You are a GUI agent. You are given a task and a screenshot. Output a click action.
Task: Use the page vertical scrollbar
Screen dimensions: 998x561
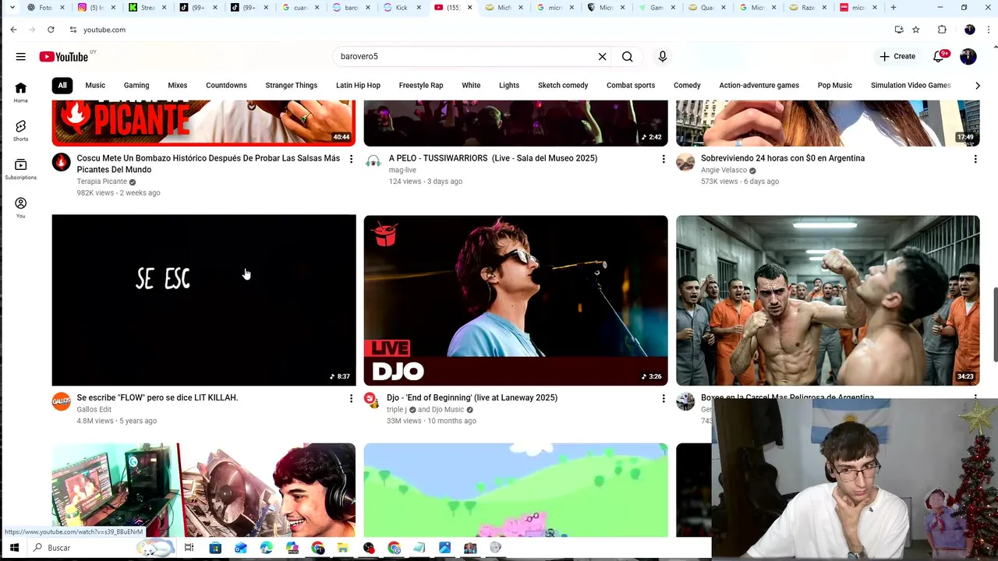pos(994,325)
